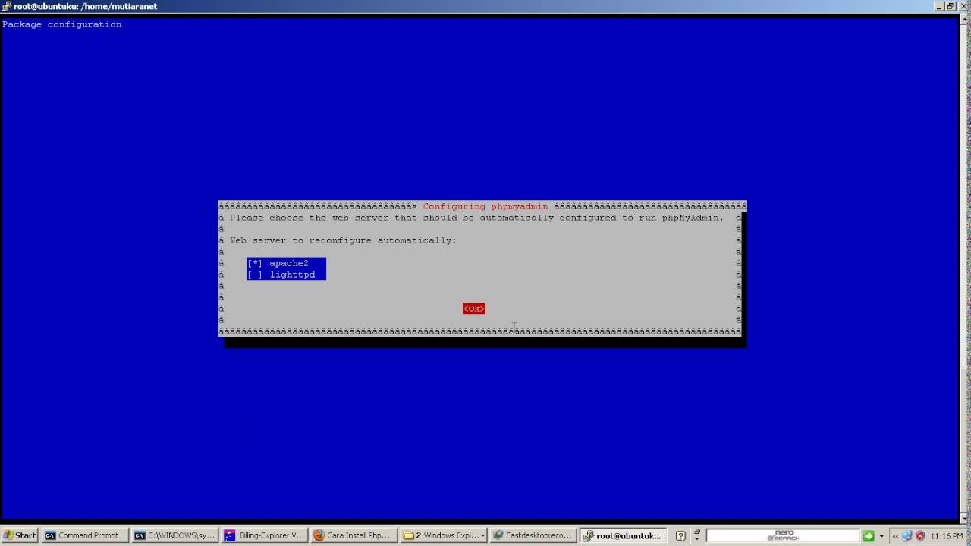Image resolution: width=971 pixels, height=546 pixels.
Task: Click the scroll up arrow of PuTTY scrollbar
Action: 965,19
